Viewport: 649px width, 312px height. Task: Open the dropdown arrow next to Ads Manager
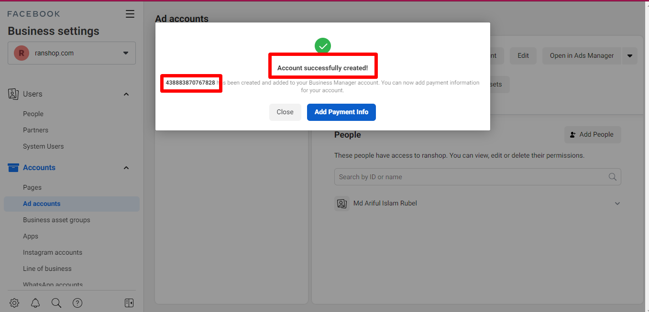[x=629, y=55]
